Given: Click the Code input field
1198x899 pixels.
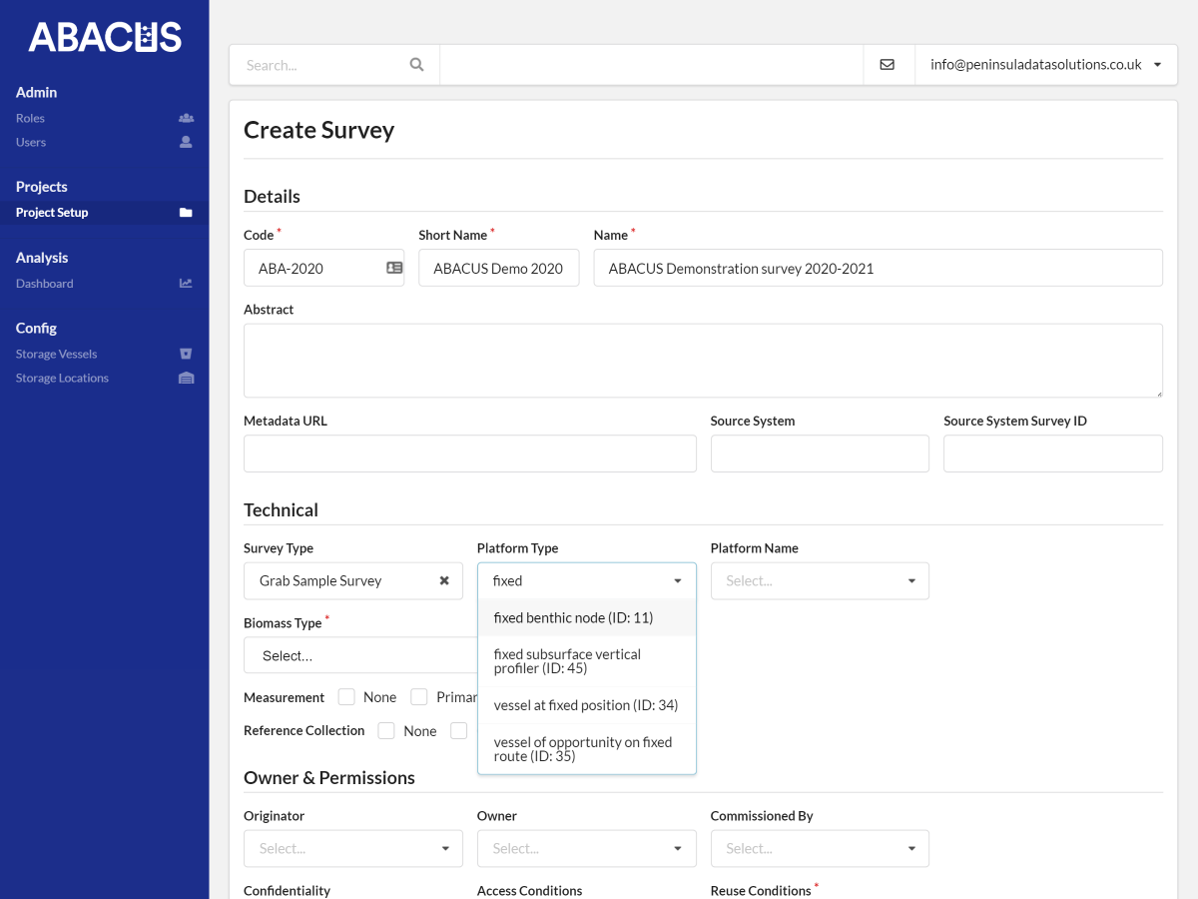Looking at the screenshot, I should pyautogui.click(x=324, y=268).
